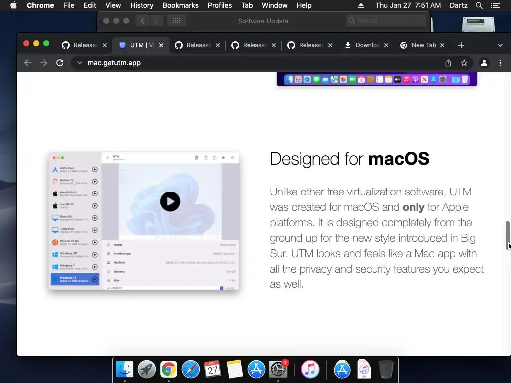Click the page vertical scrollbar thumb
Screen dimensions: 511x383
[x=507, y=235]
